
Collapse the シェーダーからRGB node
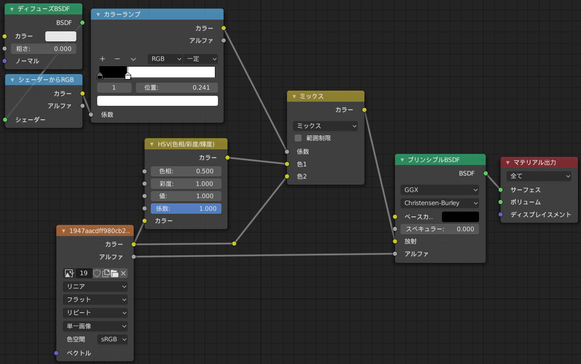pos(12,80)
